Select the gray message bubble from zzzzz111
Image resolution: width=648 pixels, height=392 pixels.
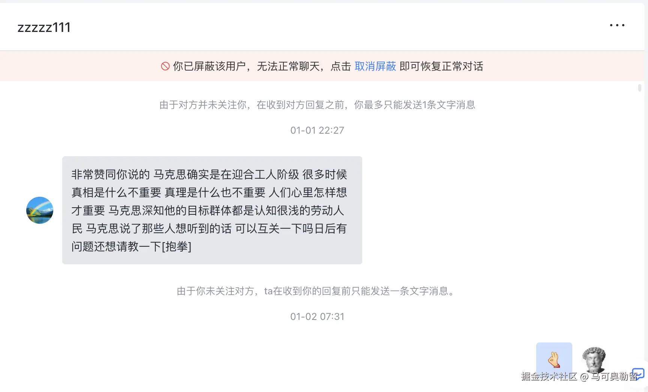click(212, 210)
